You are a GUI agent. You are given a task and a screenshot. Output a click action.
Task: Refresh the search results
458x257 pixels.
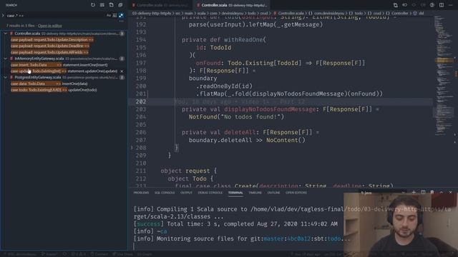93,5
